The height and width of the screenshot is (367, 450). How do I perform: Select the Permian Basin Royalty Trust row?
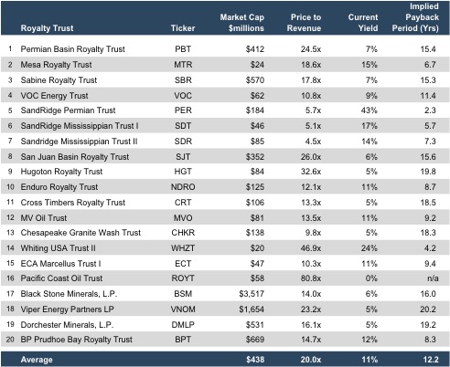point(225,49)
